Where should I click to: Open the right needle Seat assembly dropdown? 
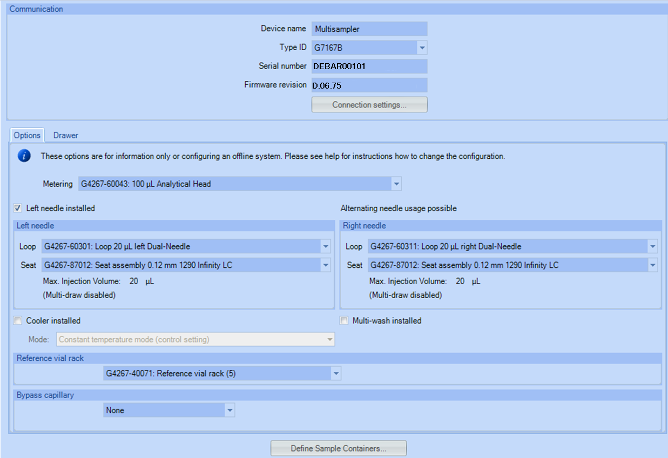click(x=652, y=265)
